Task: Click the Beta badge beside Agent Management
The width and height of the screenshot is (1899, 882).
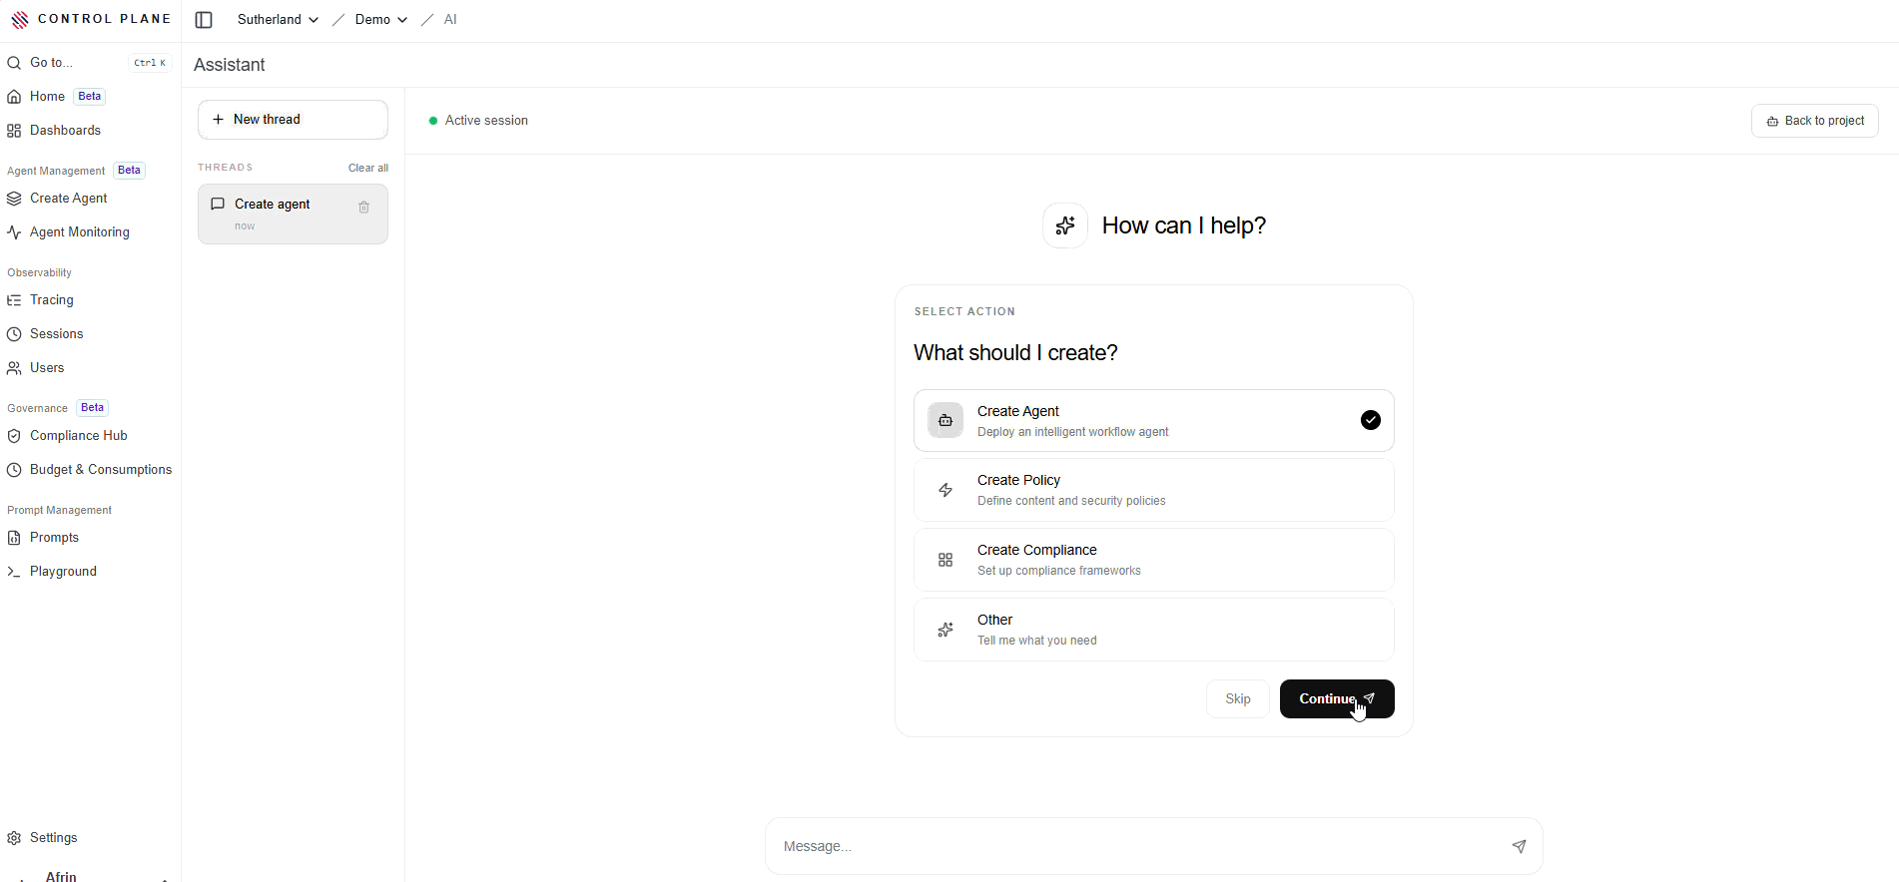Action: [129, 171]
